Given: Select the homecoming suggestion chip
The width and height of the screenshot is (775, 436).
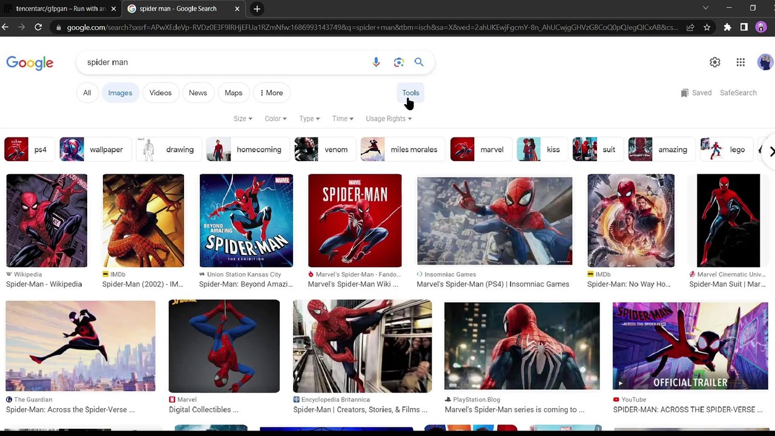Looking at the screenshot, I should point(247,150).
